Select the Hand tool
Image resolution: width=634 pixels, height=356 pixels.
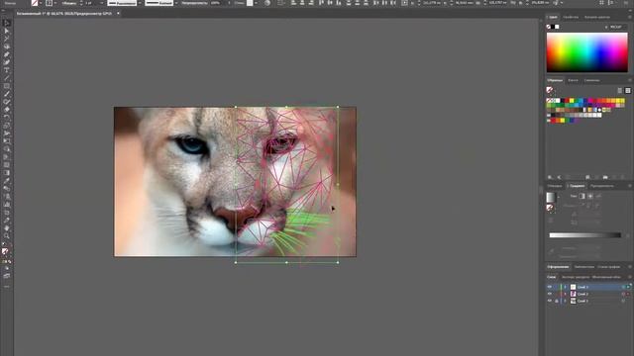(7, 228)
